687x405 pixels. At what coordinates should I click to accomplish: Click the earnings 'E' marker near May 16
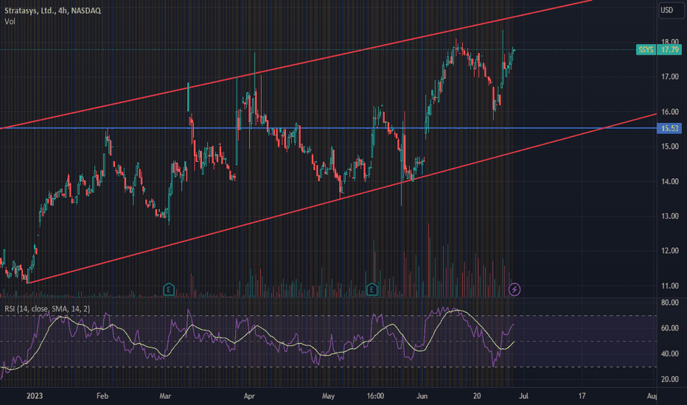pos(372,289)
